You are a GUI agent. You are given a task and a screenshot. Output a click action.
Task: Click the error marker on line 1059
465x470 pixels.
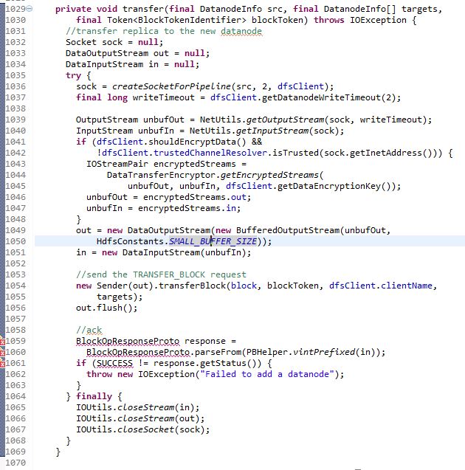pos(3,341)
